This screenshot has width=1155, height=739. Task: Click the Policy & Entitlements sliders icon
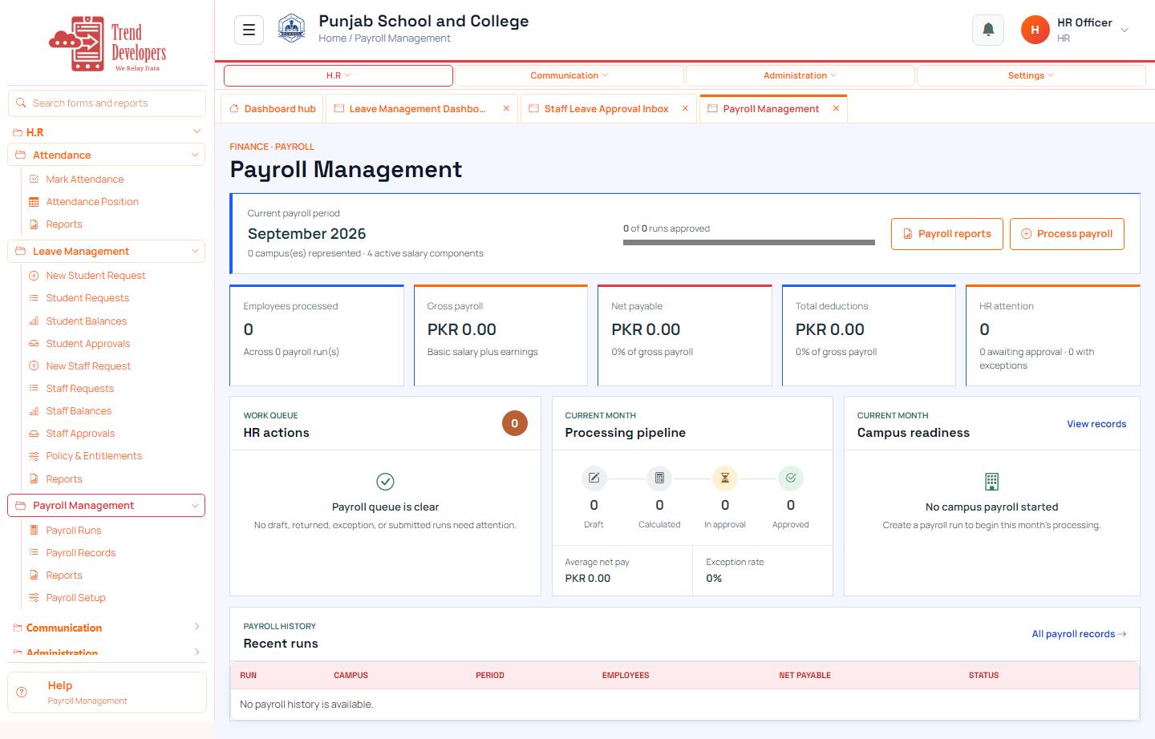click(34, 456)
